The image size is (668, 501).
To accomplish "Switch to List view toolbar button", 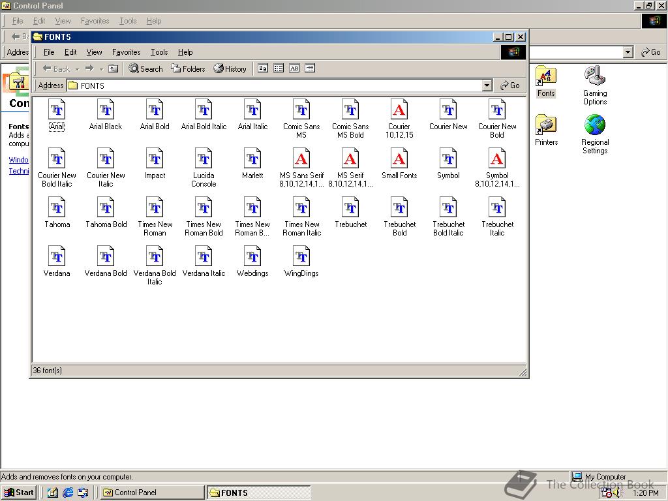I will (279, 68).
